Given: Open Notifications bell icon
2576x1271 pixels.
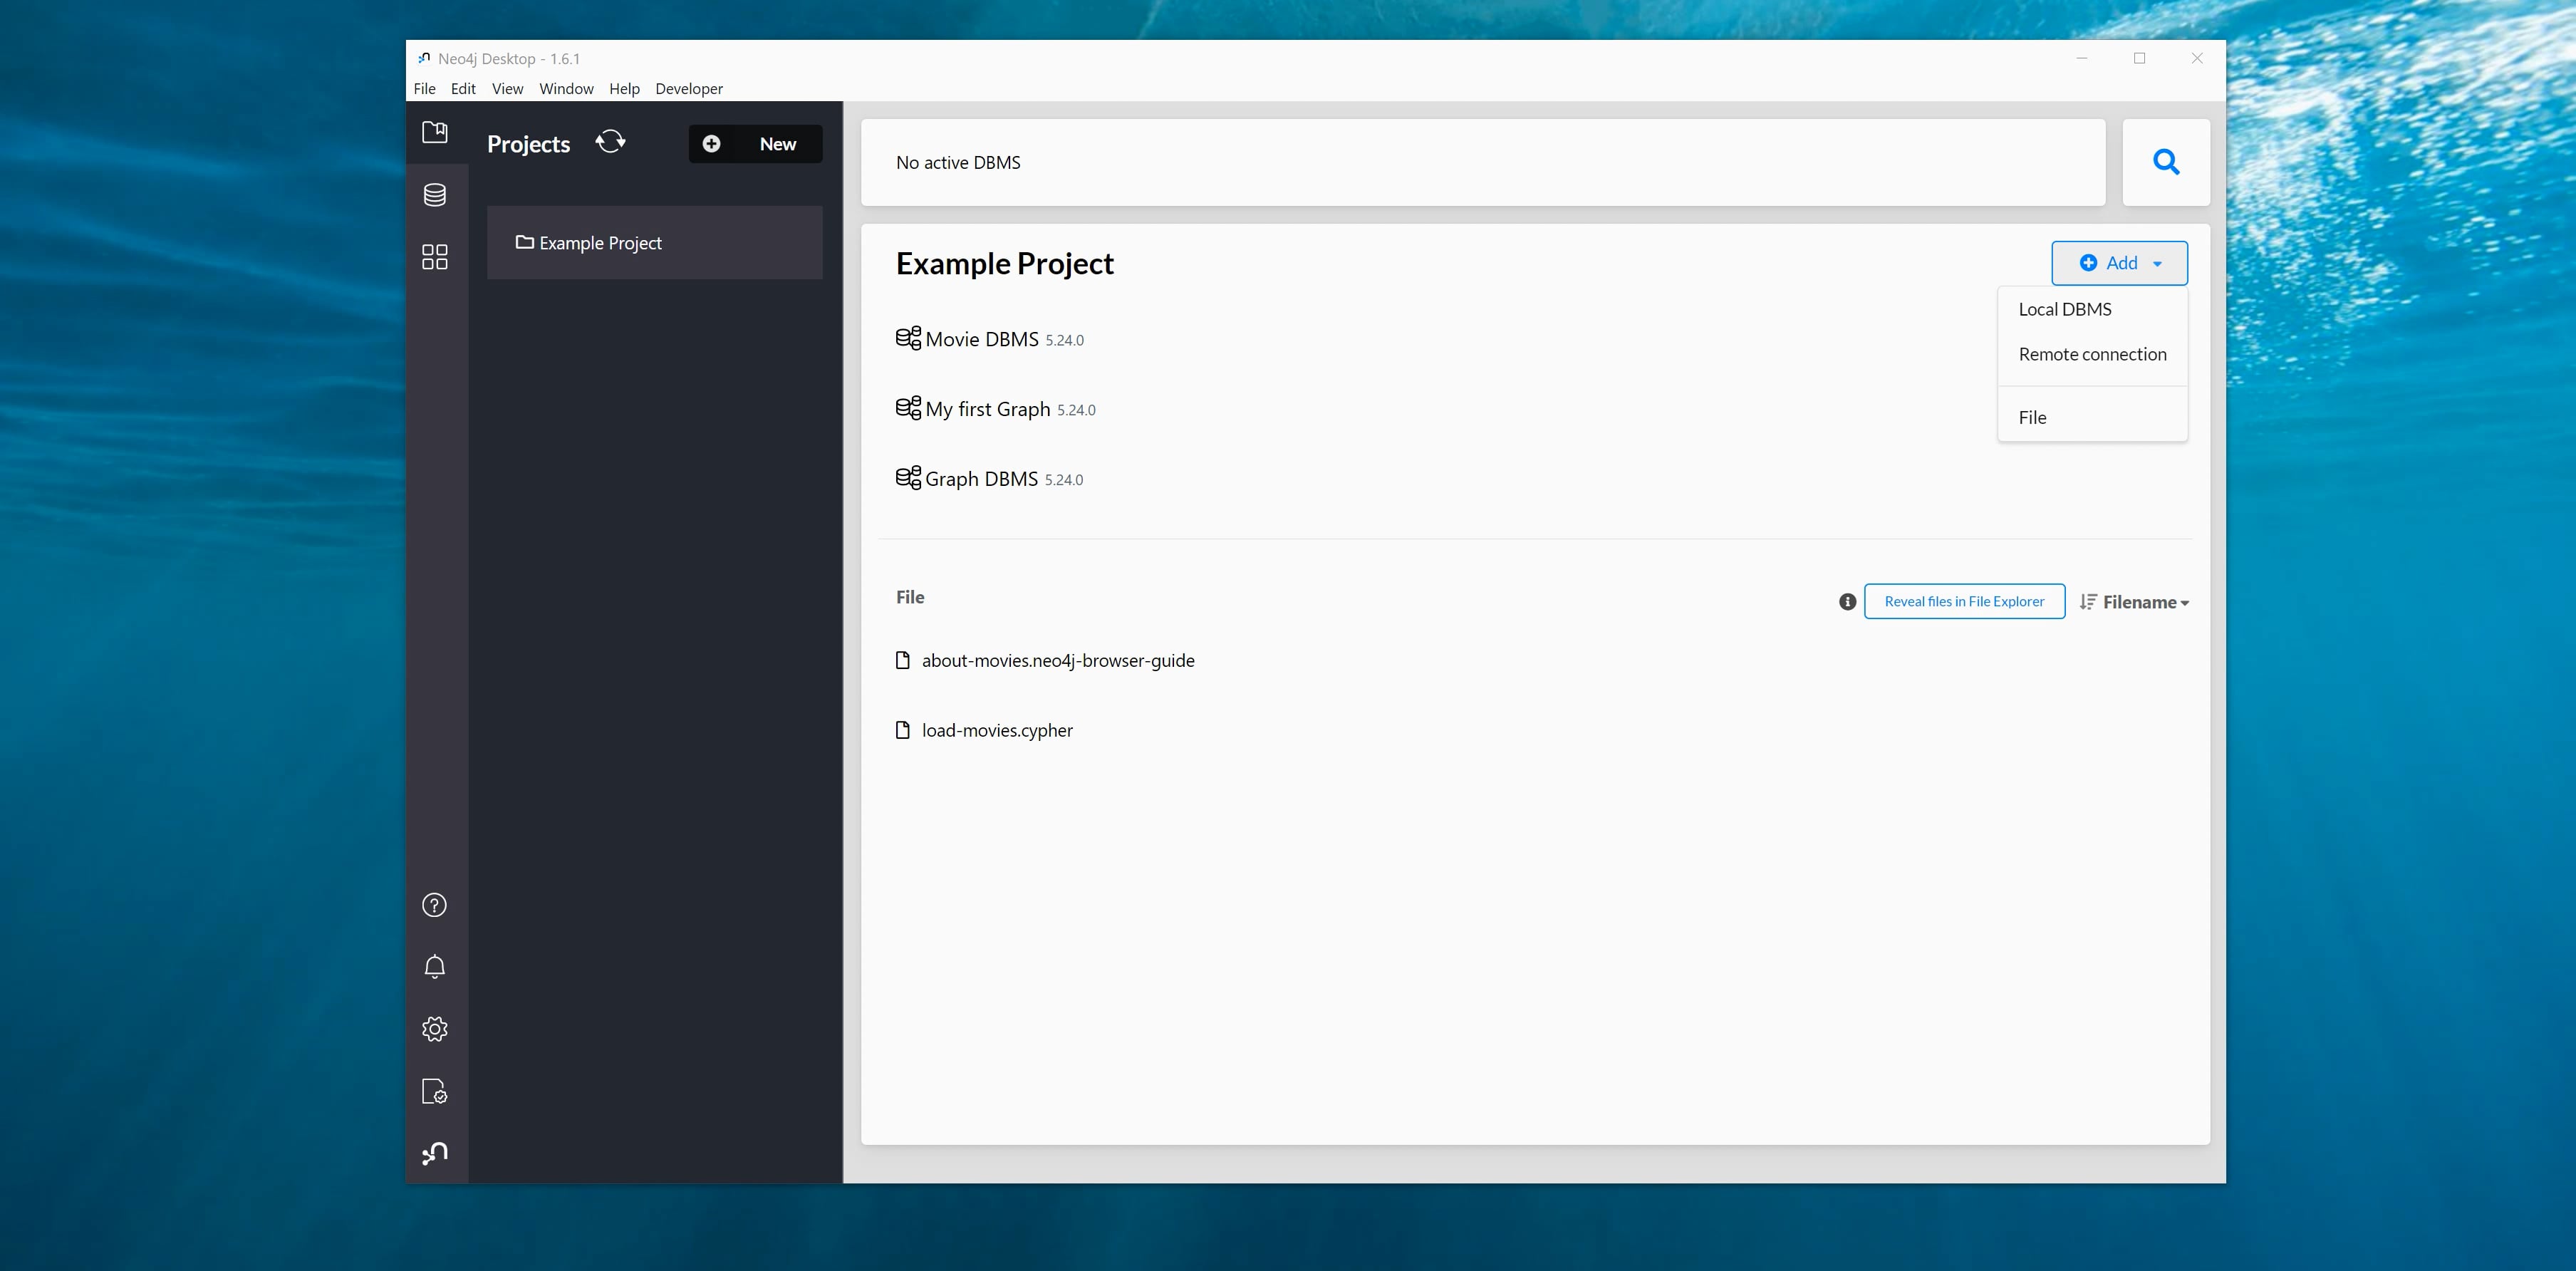Looking at the screenshot, I should [434, 967].
